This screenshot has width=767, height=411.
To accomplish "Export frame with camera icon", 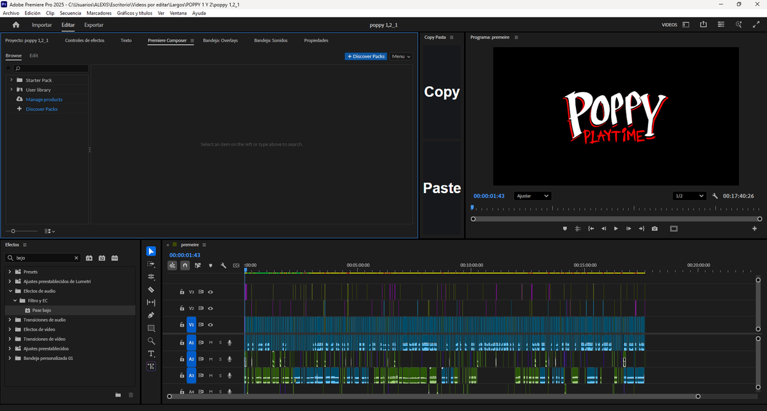I will pyautogui.click(x=655, y=228).
